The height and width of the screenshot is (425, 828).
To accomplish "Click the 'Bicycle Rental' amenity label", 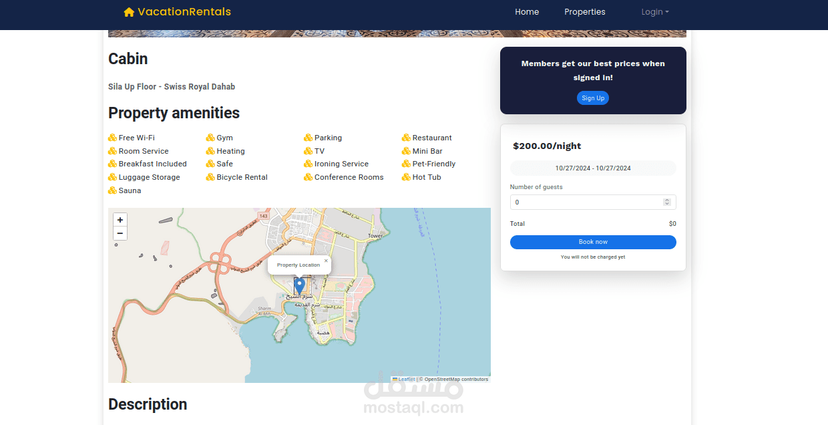I will pyautogui.click(x=242, y=177).
